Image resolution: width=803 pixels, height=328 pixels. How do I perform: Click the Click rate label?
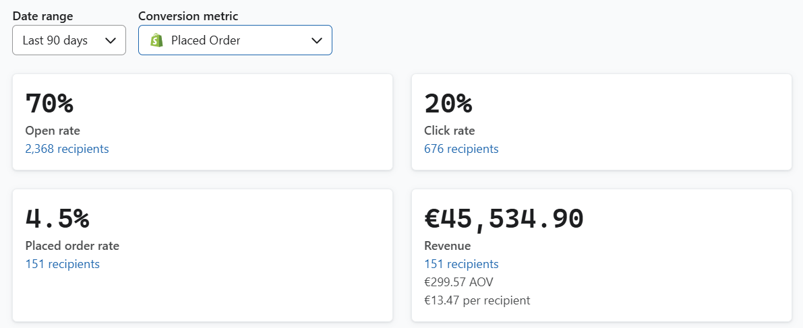click(449, 131)
